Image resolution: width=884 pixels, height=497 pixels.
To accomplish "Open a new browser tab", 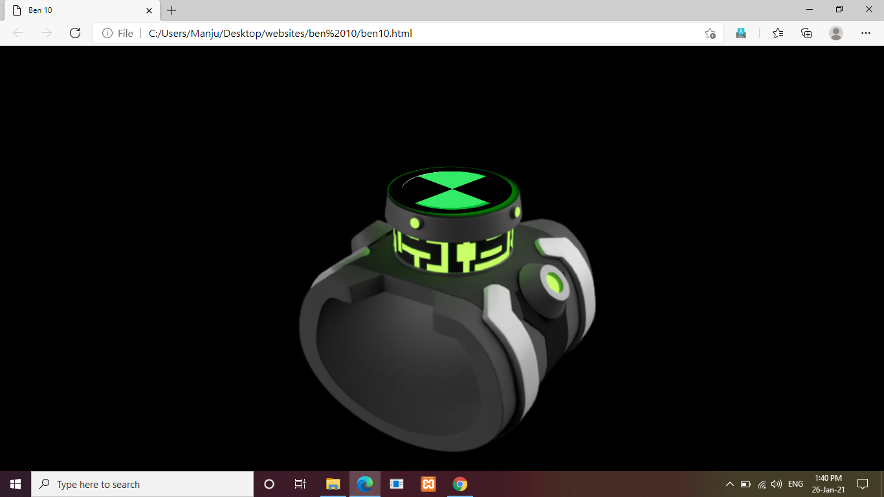I will (x=170, y=10).
